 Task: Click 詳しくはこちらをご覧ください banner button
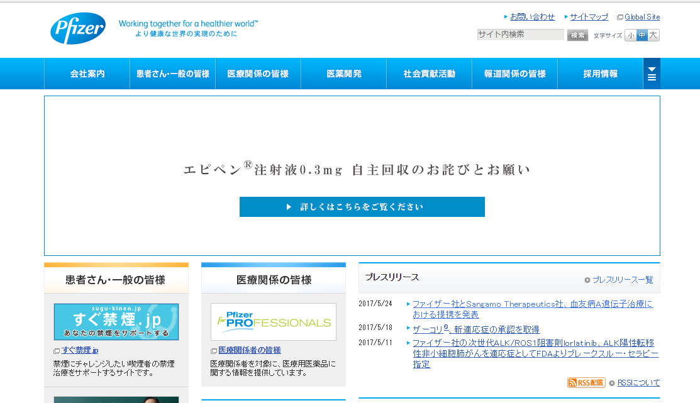tap(362, 207)
